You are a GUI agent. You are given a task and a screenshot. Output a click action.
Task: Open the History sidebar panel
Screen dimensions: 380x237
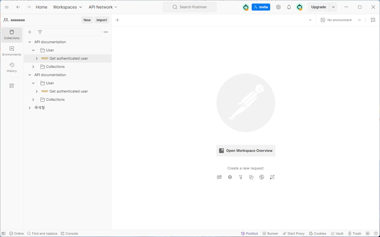pyautogui.click(x=12, y=68)
